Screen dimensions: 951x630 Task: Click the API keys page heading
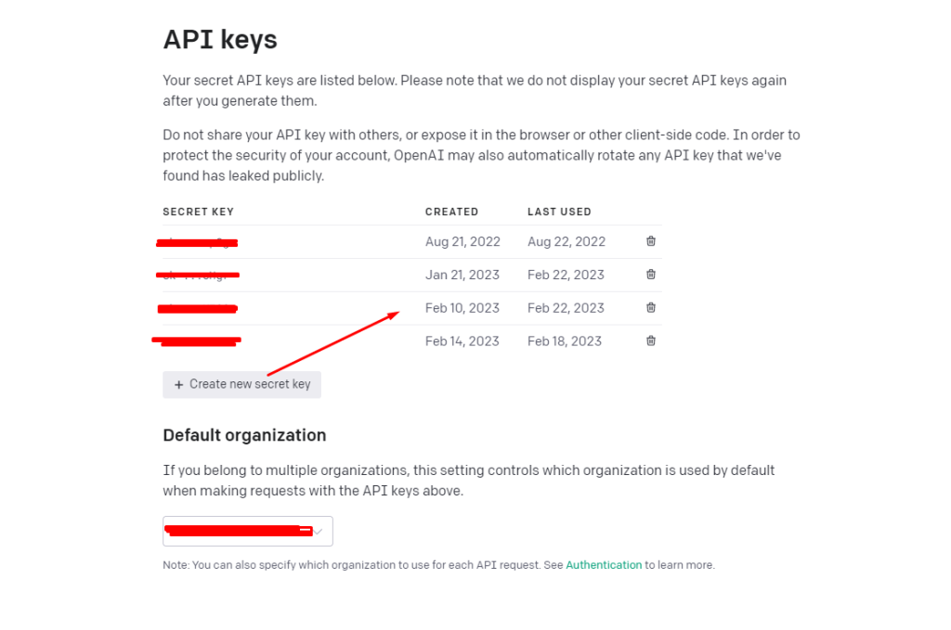220,39
